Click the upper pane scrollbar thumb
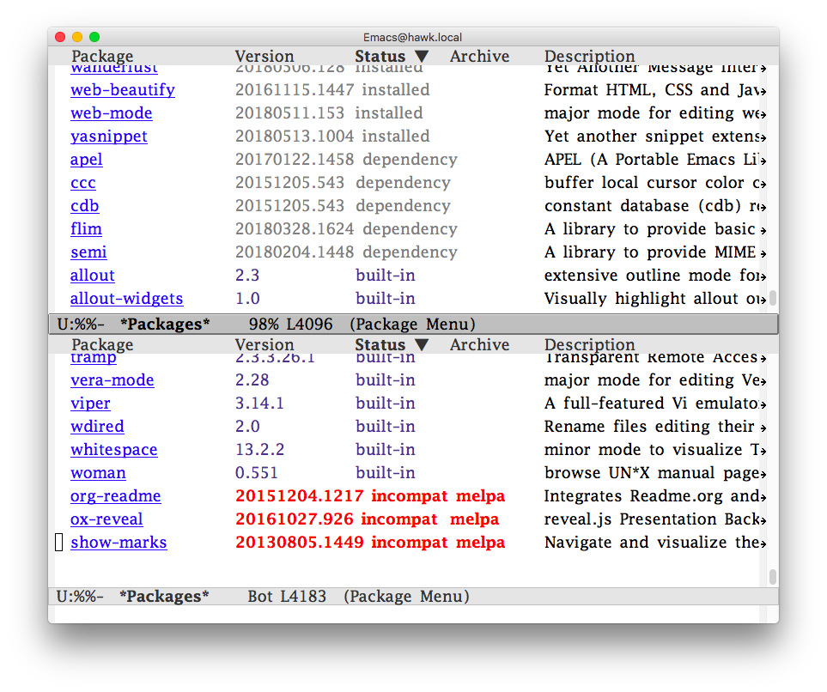827x692 pixels. coord(773,298)
